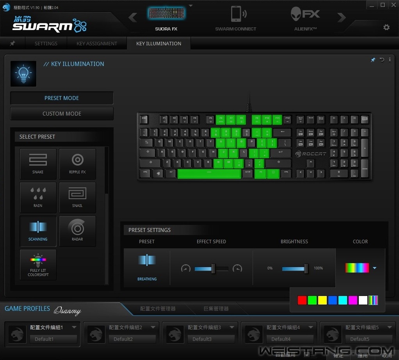Image resolution: width=399 pixels, height=360 pixels.
Task: Pick the cyan color swatch
Action: click(343, 300)
